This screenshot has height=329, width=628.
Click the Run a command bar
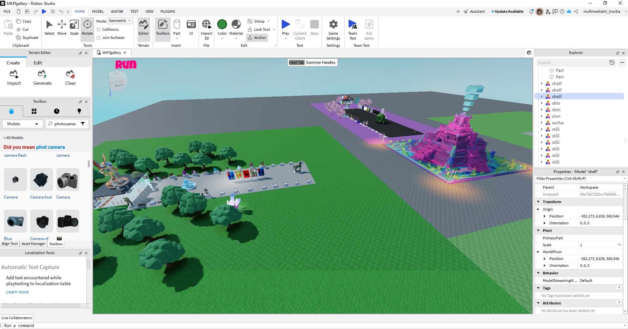[x=314, y=326]
